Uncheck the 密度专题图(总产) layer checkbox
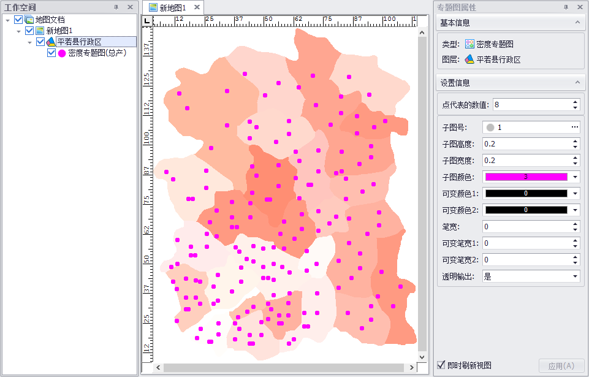The image size is (589, 377). point(51,53)
